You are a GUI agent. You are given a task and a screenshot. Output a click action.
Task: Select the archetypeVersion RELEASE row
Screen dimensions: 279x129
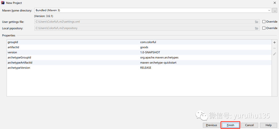(139, 68)
